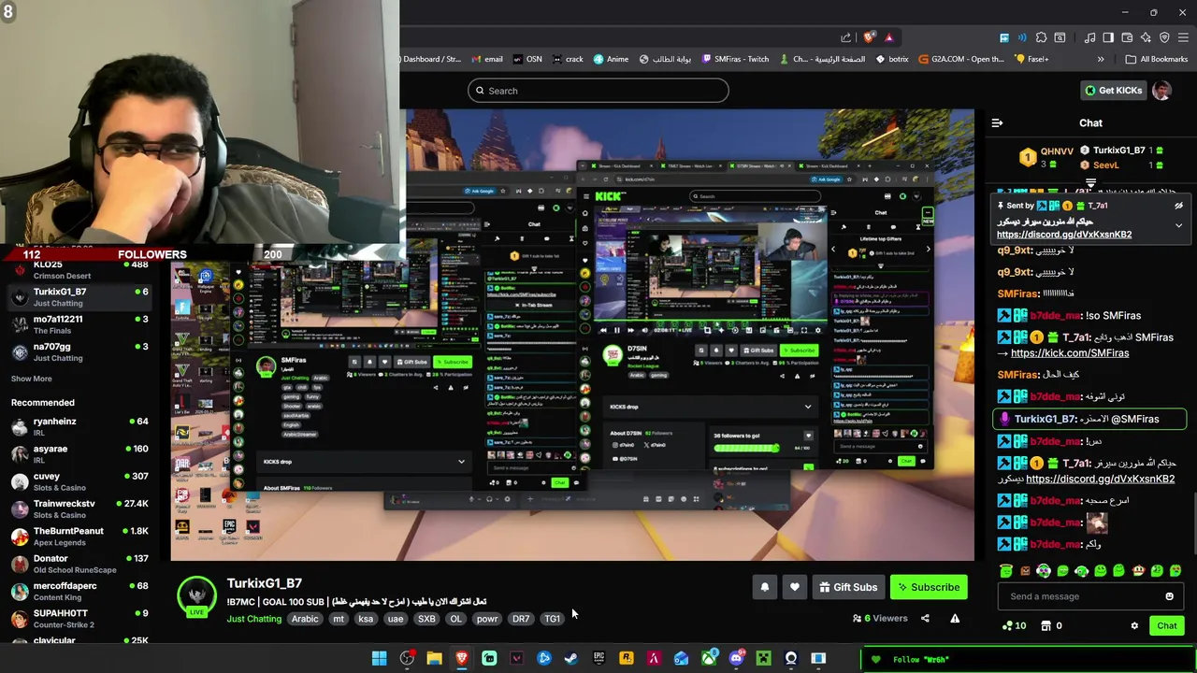Collapse the chat panel arrow icon
Viewport: 1197px width, 673px height.
(997, 122)
